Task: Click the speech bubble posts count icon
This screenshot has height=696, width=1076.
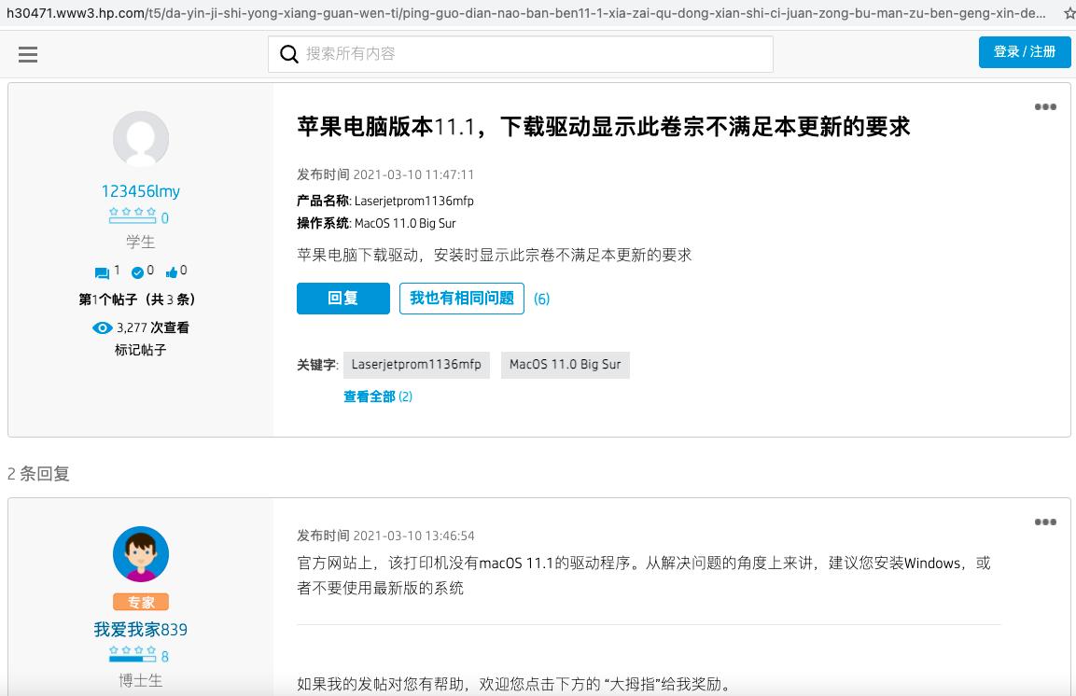Action: (x=104, y=271)
